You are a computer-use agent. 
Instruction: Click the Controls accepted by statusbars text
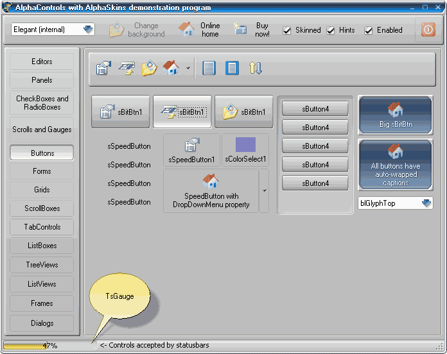pyautogui.click(x=154, y=345)
